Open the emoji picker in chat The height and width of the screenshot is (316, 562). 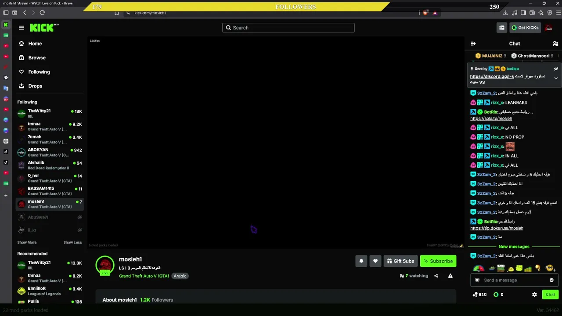tap(551, 280)
